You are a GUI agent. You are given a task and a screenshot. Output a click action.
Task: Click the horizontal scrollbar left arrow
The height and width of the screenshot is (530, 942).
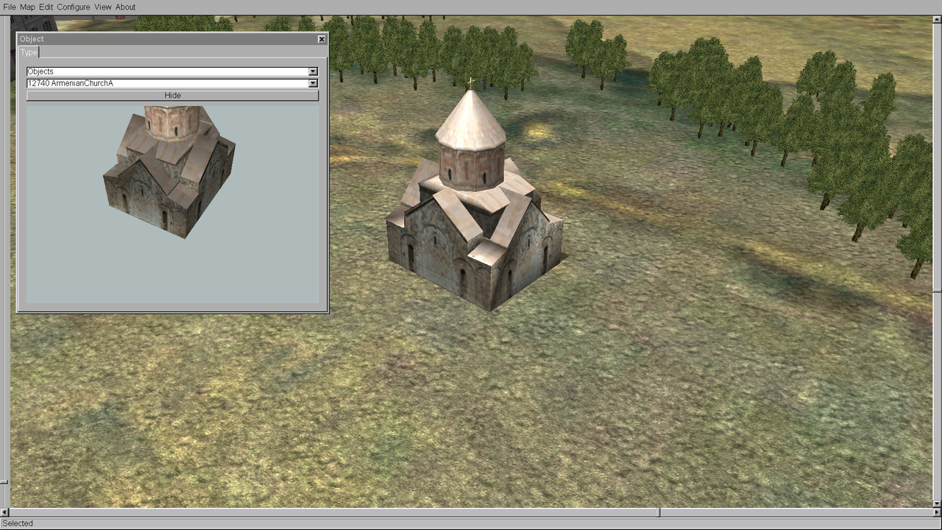tap(4, 512)
